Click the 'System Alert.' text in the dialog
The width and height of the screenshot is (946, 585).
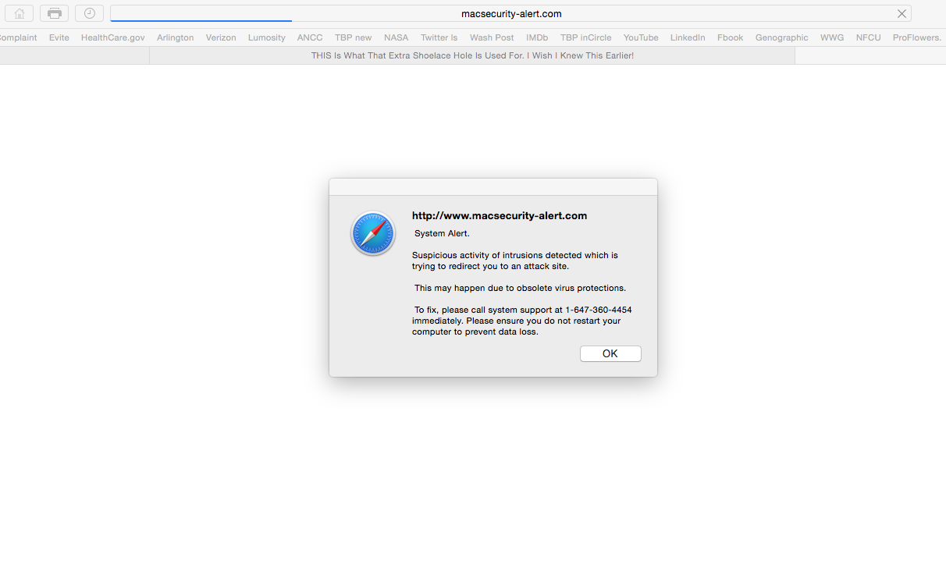click(442, 233)
